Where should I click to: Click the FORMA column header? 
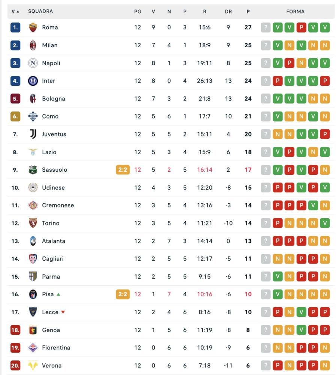point(295,12)
